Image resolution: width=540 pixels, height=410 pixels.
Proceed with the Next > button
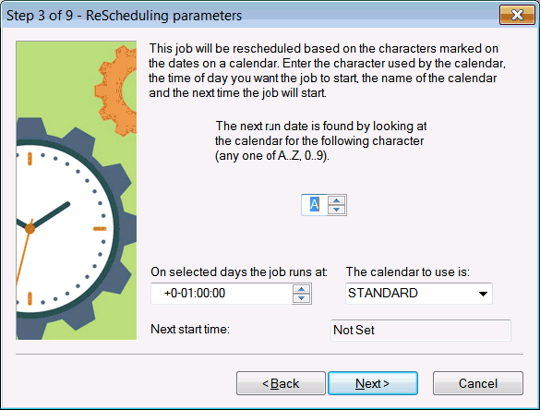click(373, 383)
